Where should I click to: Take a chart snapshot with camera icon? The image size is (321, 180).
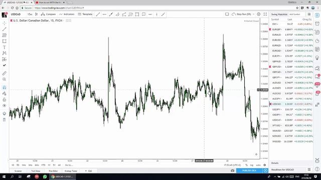233,170
